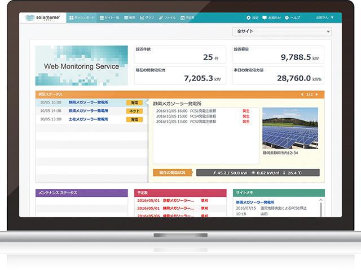Open the 予定表 schedule tab
This screenshot has height=270, width=361.
(x=187, y=17)
